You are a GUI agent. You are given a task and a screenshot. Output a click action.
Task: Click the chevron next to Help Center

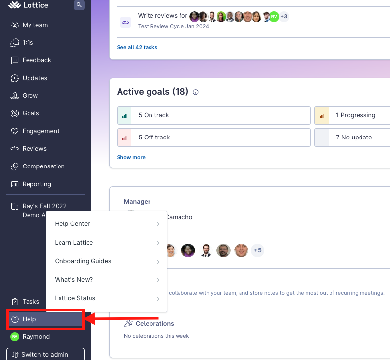[x=158, y=224]
